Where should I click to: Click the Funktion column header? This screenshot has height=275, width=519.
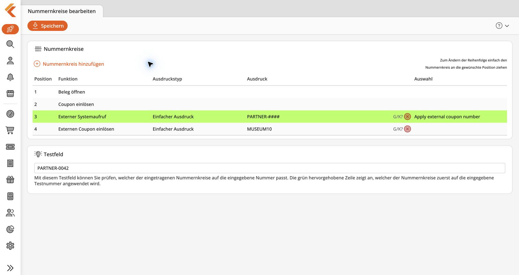tap(68, 79)
